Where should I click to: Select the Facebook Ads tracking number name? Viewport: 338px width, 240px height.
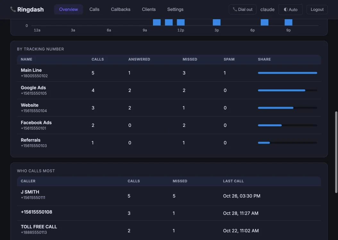click(x=36, y=122)
